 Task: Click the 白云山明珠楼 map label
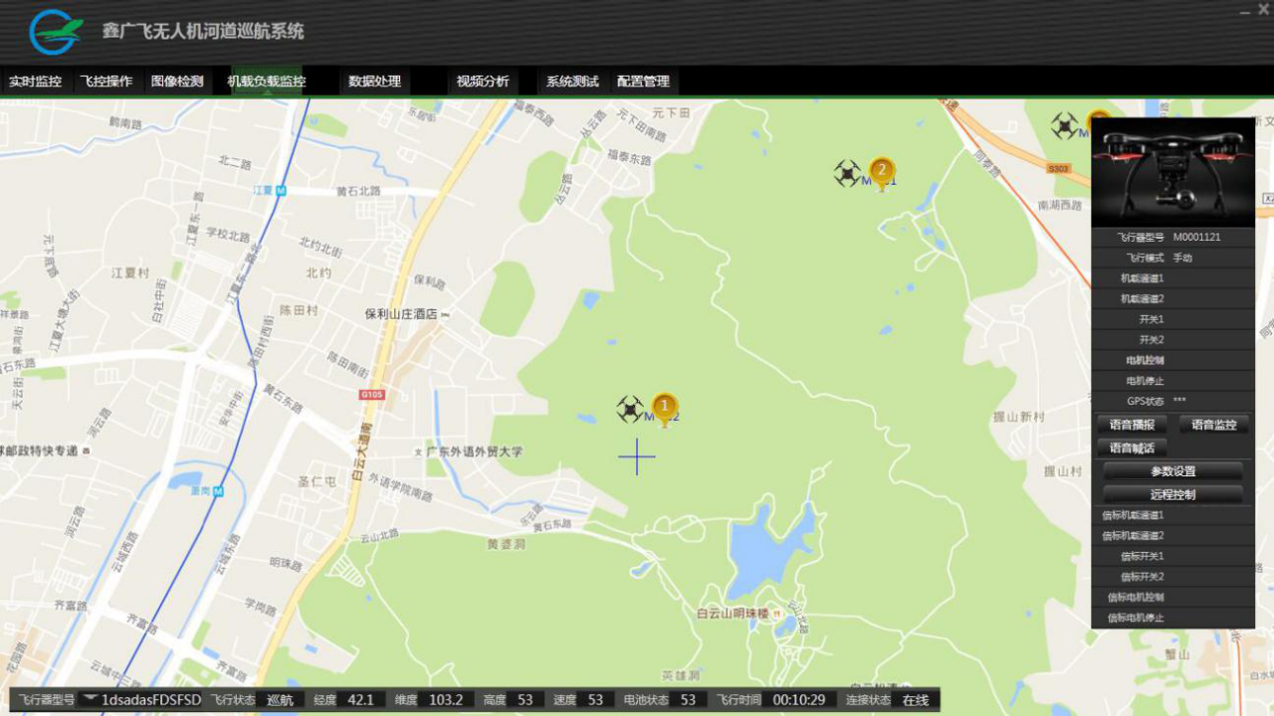[733, 614]
